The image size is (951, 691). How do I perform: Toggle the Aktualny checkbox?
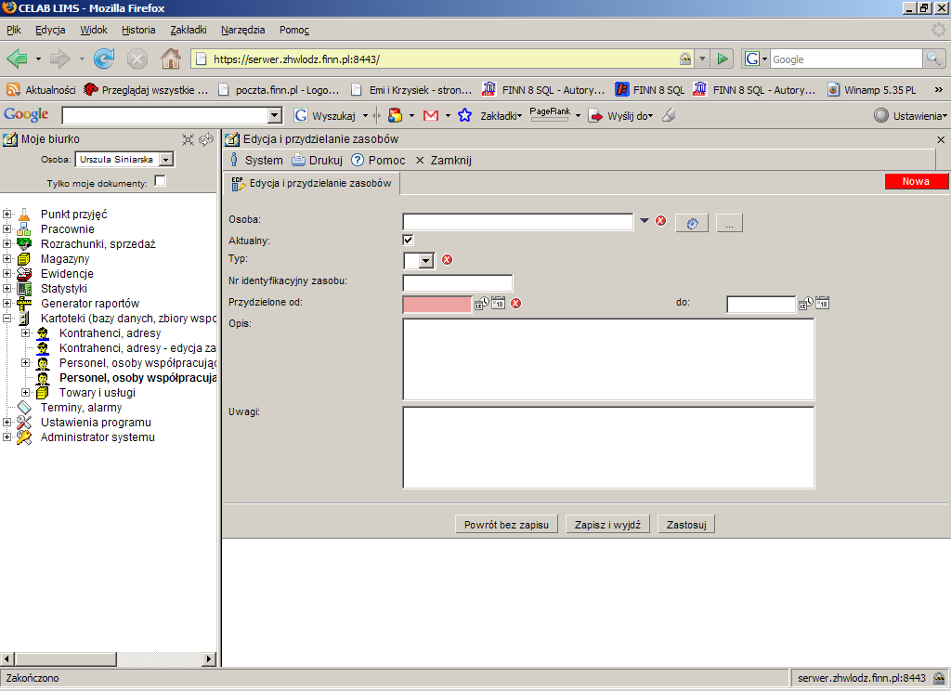click(409, 240)
